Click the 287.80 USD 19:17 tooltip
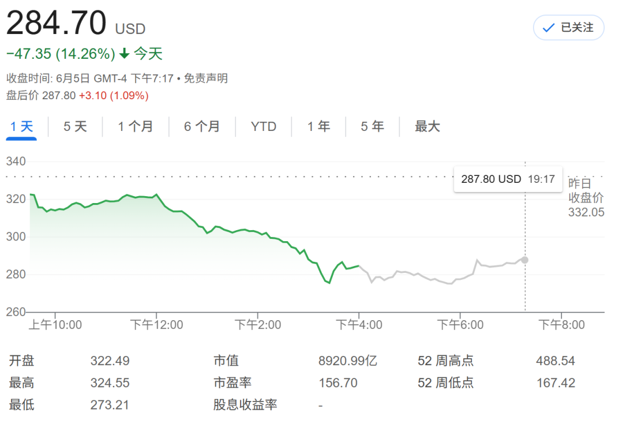The width and height of the screenshot is (623, 424). click(x=508, y=179)
